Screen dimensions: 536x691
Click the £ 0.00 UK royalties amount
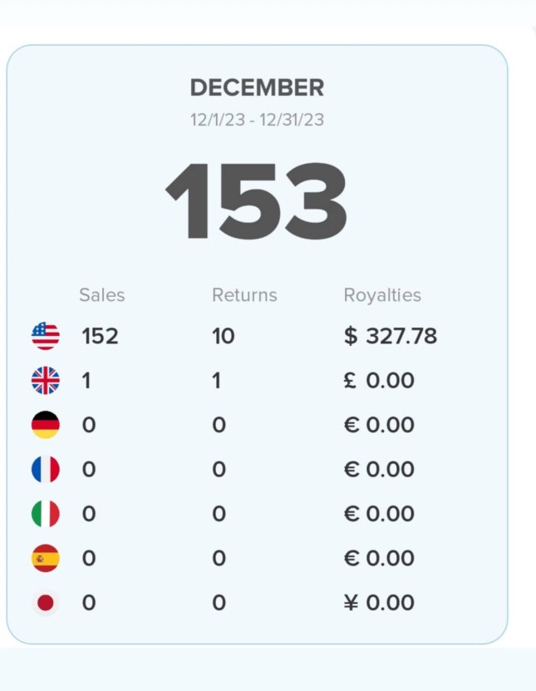click(x=379, y=381)
